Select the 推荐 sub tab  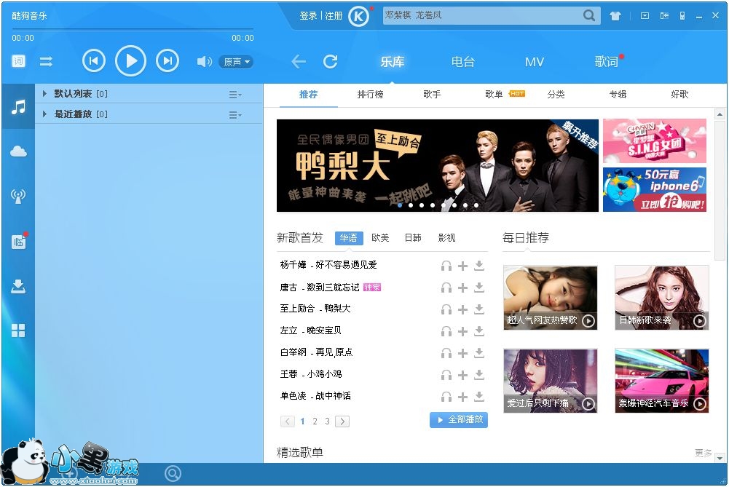(308, 95)
